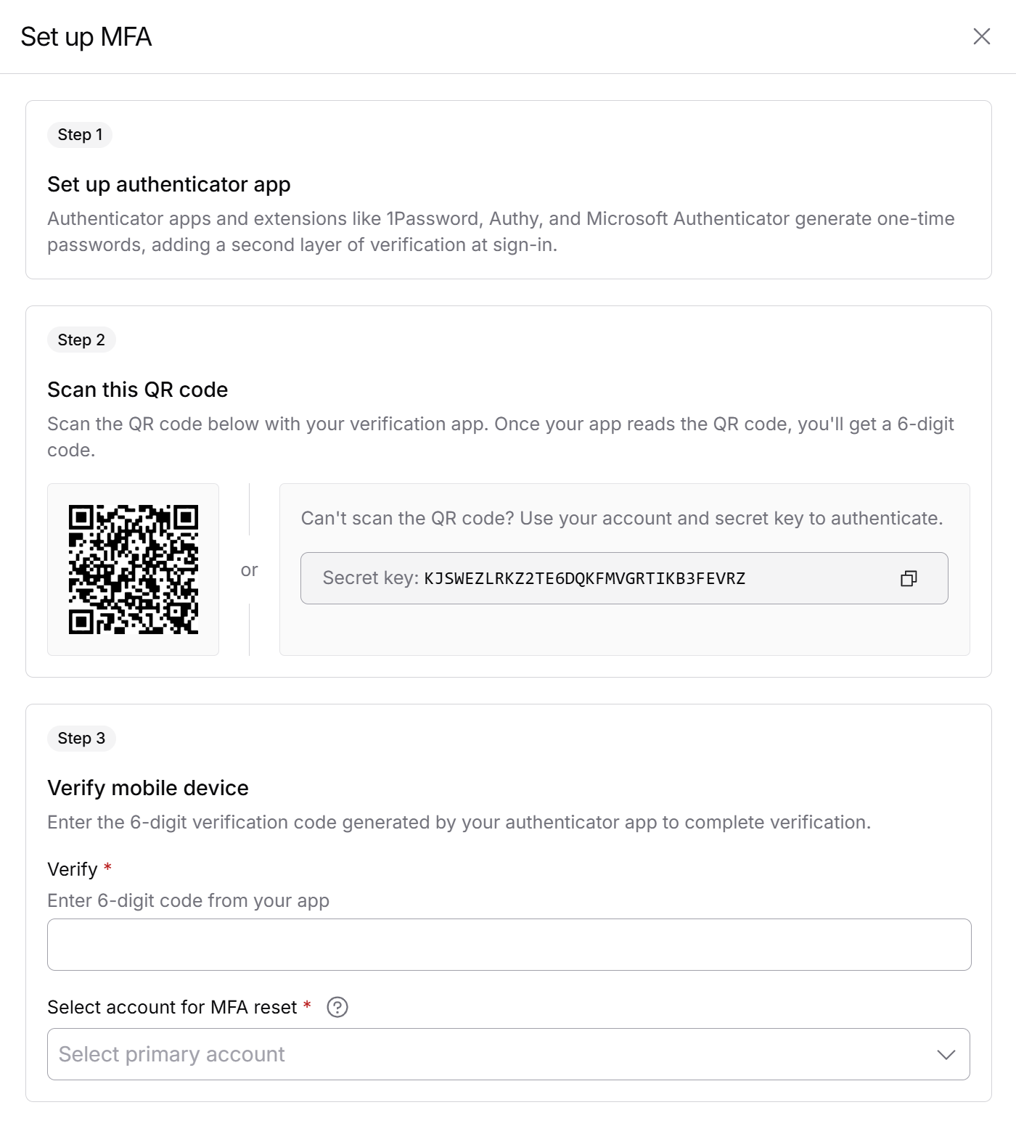The height and width of the screenshot is (1126, 1016).
Task: Click the Step 1 badge
Action: click(x=80, y=135)
